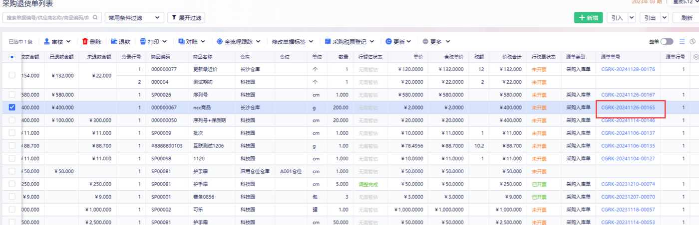Open the 采购税票登记 dropdown
The image size is (699, 225).
point(350,42)
